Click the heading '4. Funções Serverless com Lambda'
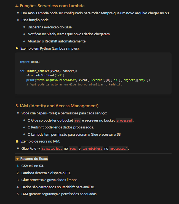179x204 pixels. tap(50, 6)
